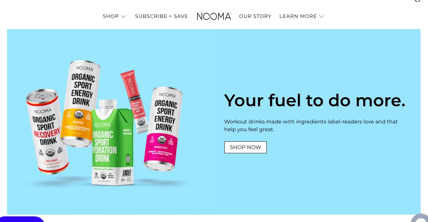This screenshot has height=222, width=428.
Task: Click the account user icon at top right
Action: [x=417, y=1]
